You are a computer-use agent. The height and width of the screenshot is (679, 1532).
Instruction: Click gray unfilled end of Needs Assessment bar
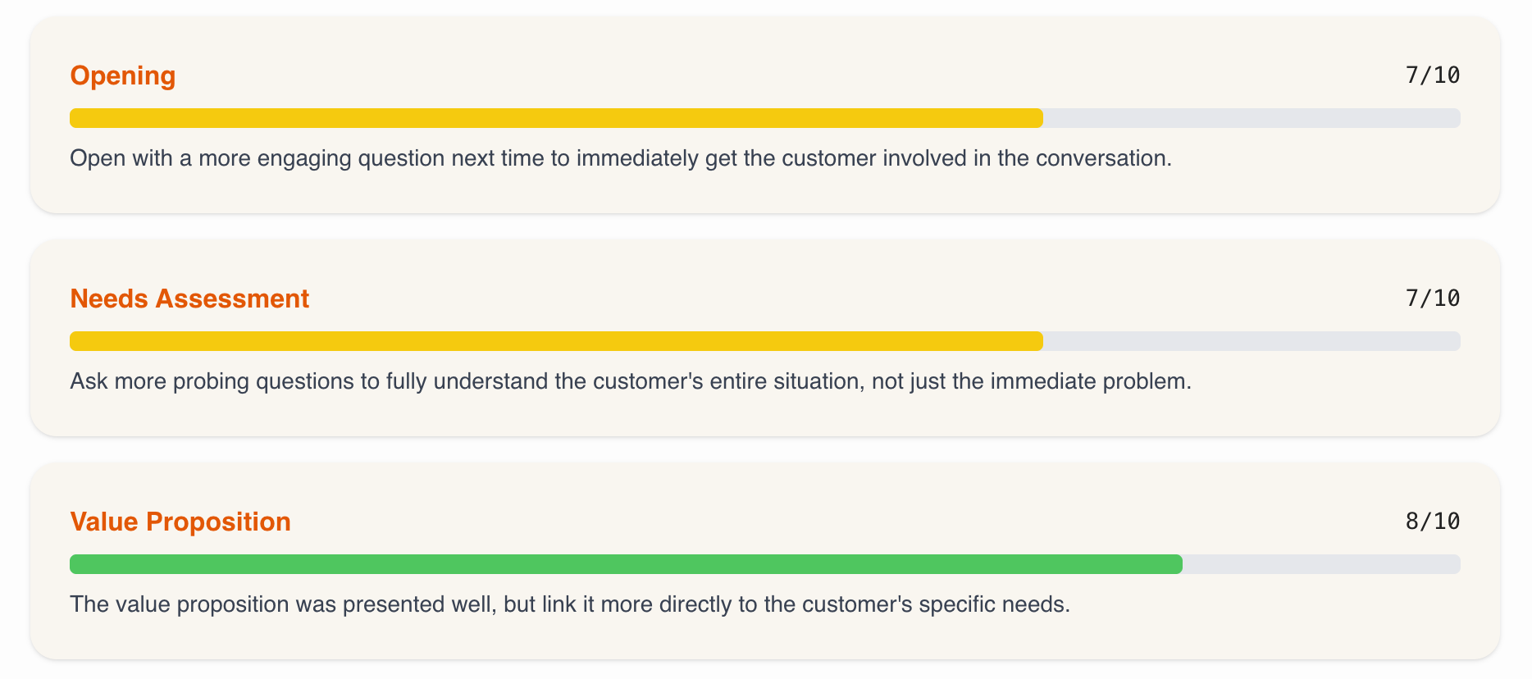[1252, 341]
